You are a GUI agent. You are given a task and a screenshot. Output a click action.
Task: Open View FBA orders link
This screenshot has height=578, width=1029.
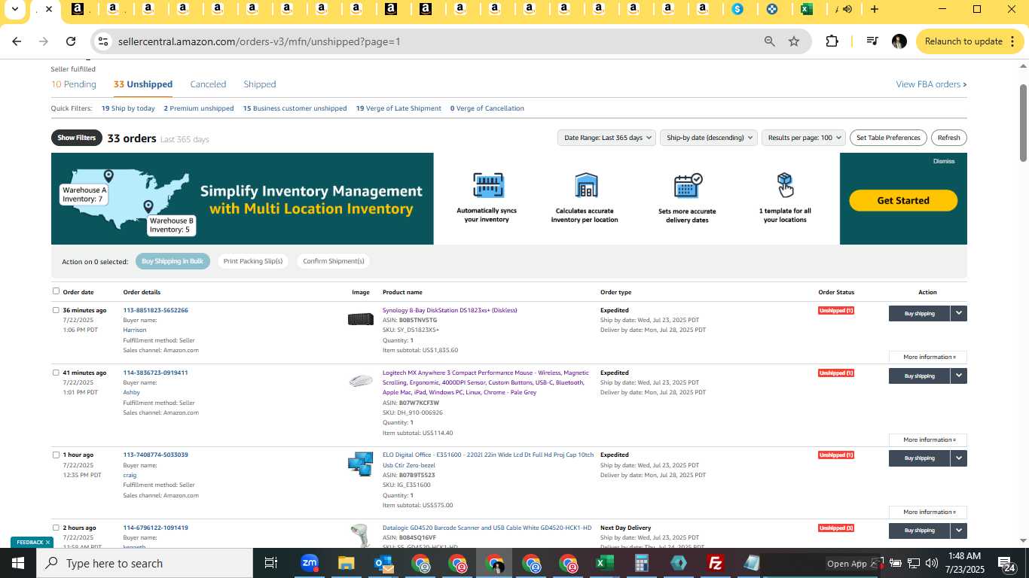(x=931, y=84)
